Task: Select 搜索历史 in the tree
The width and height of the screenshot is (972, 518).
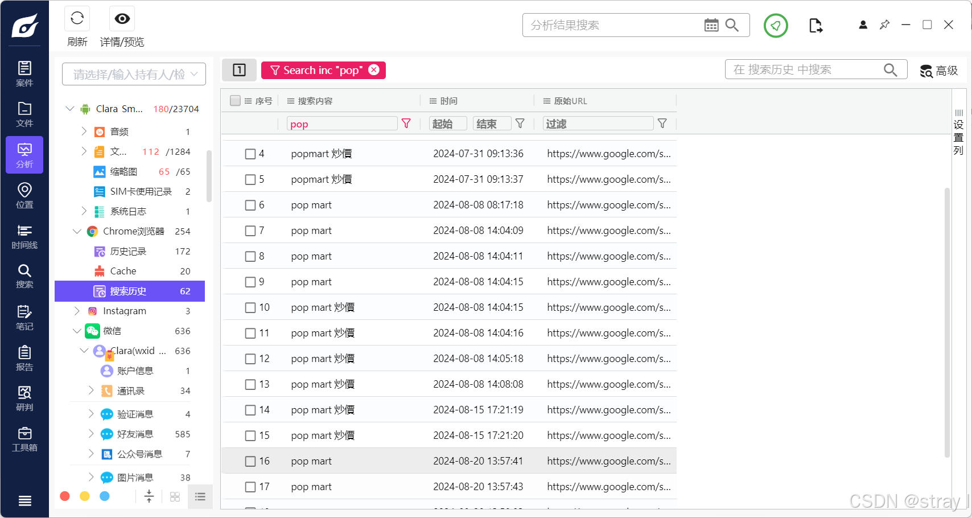Action: [130, 291]
